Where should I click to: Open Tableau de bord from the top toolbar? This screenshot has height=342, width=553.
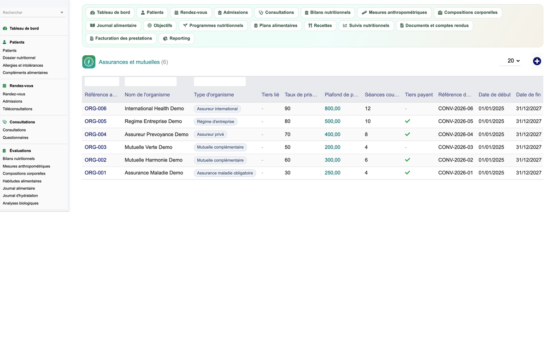(x=110, y=12)
